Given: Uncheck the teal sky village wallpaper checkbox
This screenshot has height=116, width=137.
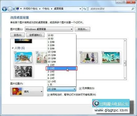Looking at the screenshot, I should point(103,53).
